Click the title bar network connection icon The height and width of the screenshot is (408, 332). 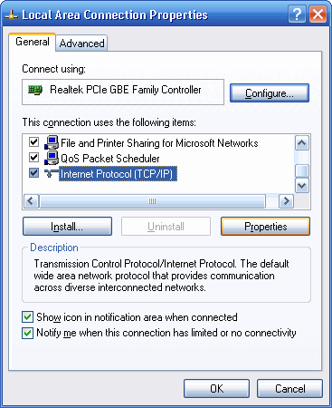click(x=12, y=15)
